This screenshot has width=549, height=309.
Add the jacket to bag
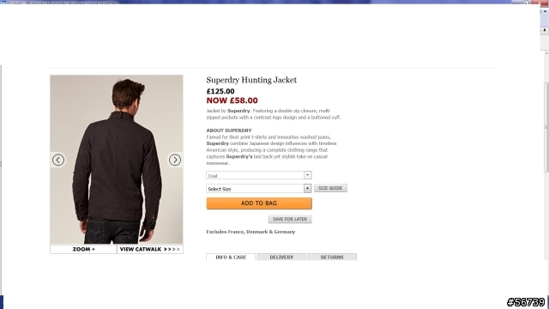coord(259,203)
